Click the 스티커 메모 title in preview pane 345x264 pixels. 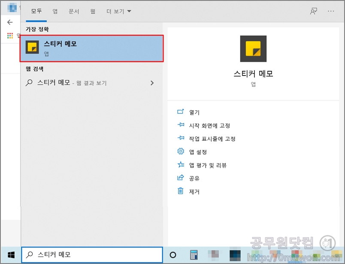[253, 73]
